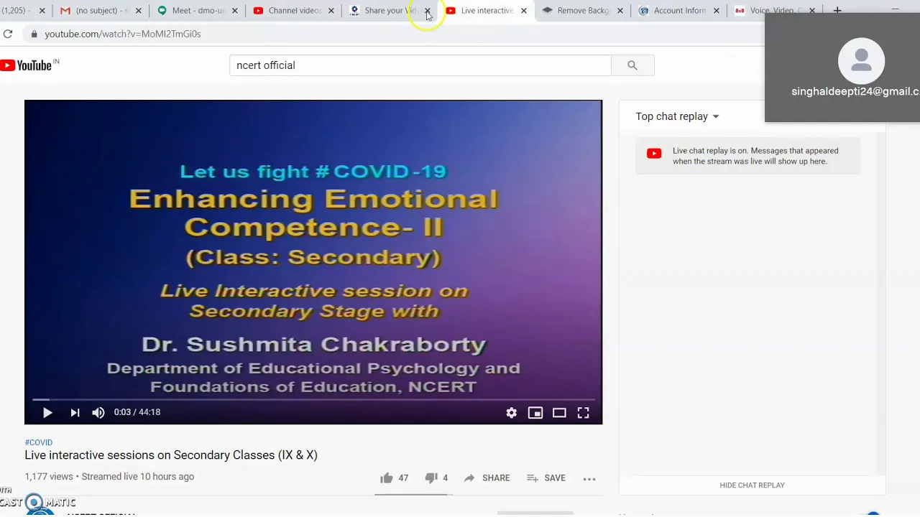Click the video progress bar
This screenshot has height=517, width=920.
pos(313,399)
